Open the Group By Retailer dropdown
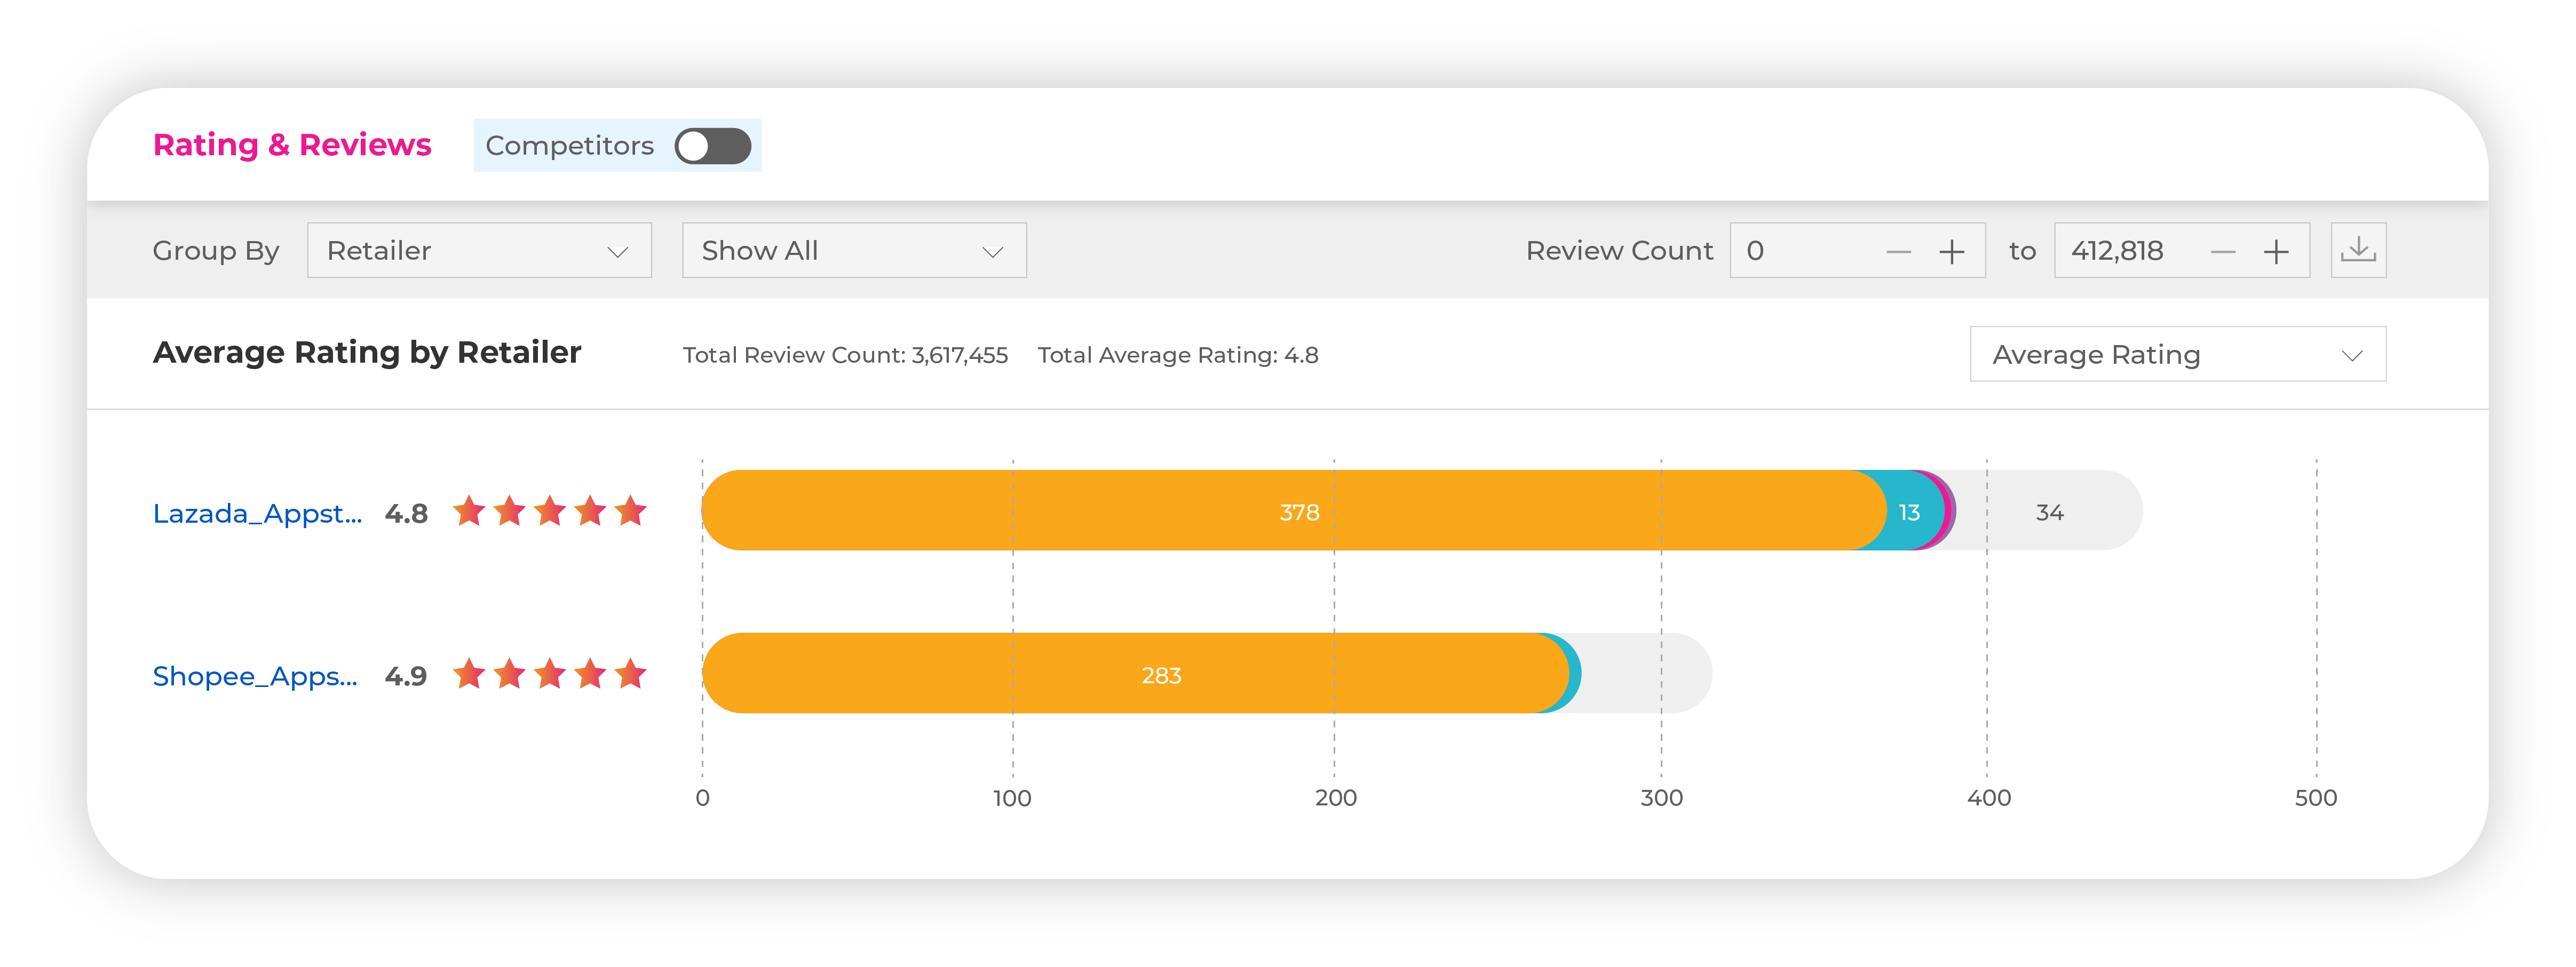The width and height of the screenshot is (2576, 967). point(479,251)
